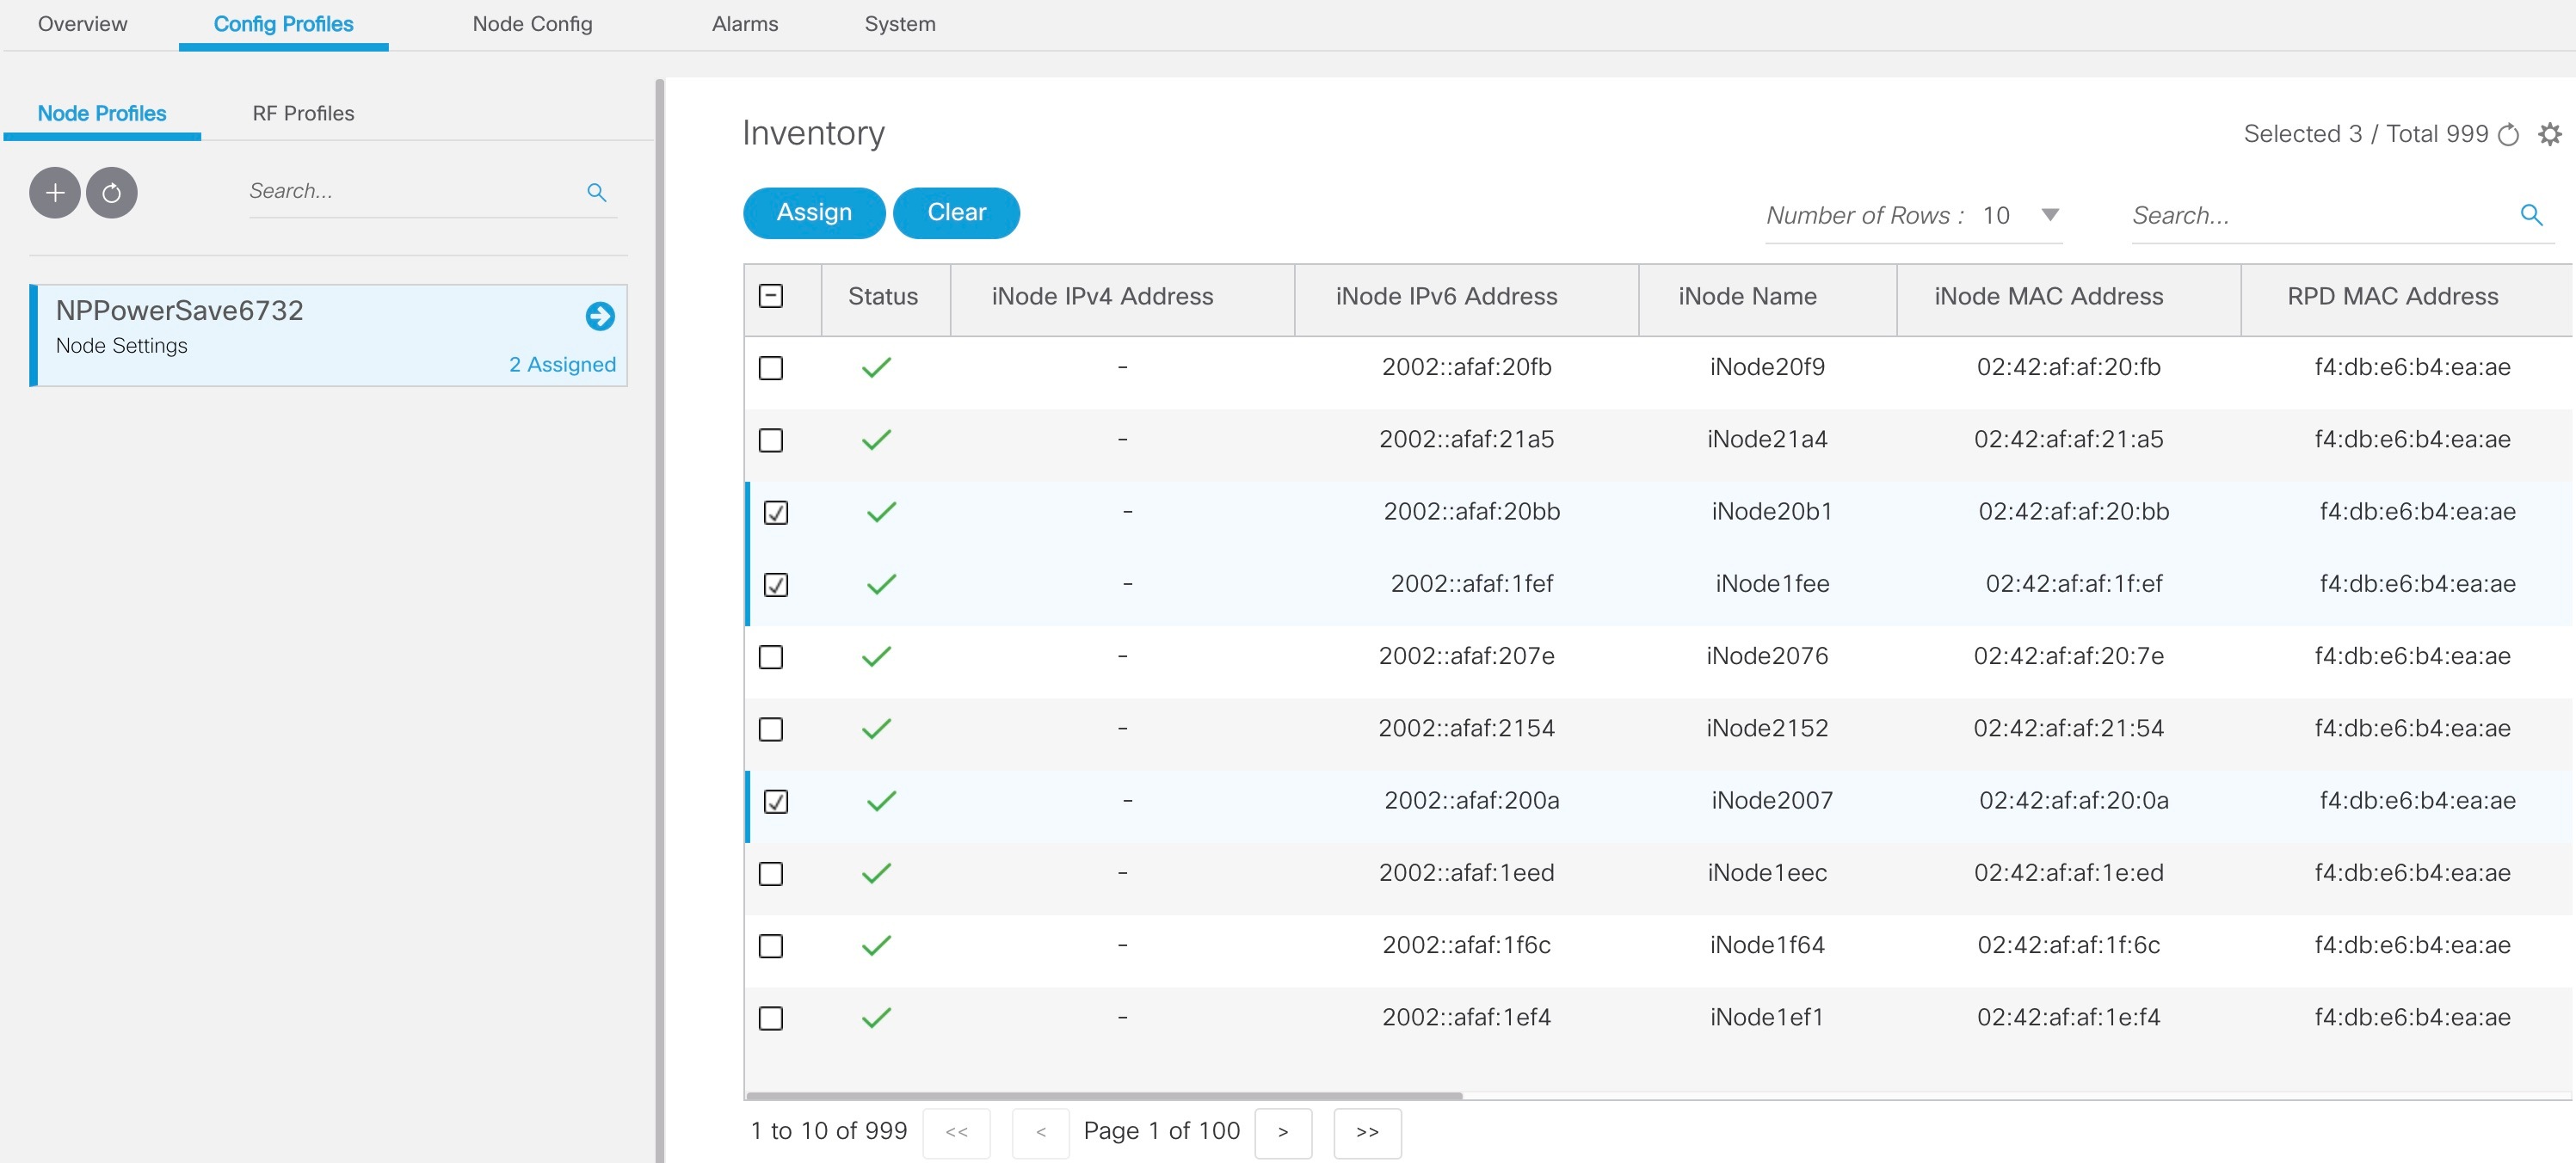Refresh the Inventory list with circular arrow icon
This screenshot has width=2576, height=1163.
(x=2509, y=134)
